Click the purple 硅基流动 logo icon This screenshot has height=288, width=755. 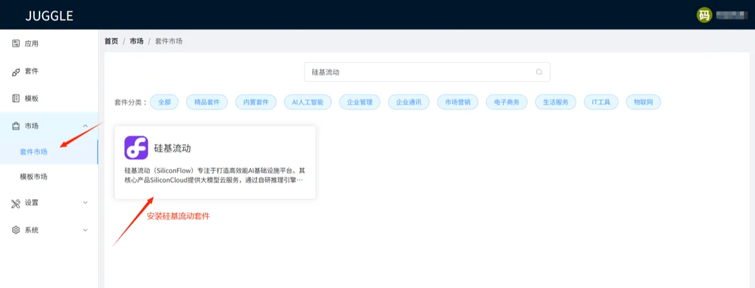tap(136, 148)
